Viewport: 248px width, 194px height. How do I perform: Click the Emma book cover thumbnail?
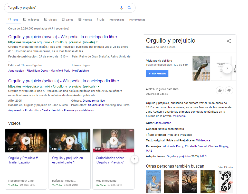pyautogui.click(x=208, y=182)
